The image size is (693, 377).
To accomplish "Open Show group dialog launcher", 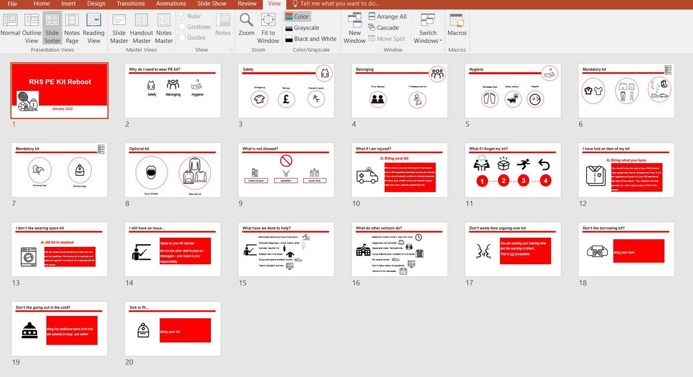I will tap(230, 50).
